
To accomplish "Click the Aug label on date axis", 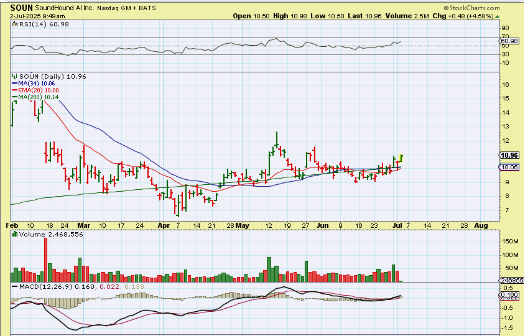I will pyautogui.click(x=481, y=226).
